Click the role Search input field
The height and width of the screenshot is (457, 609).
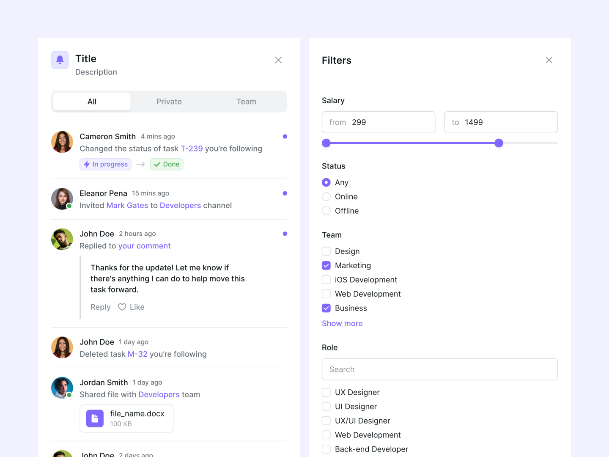pyautogui.click(x=440, y=369)
